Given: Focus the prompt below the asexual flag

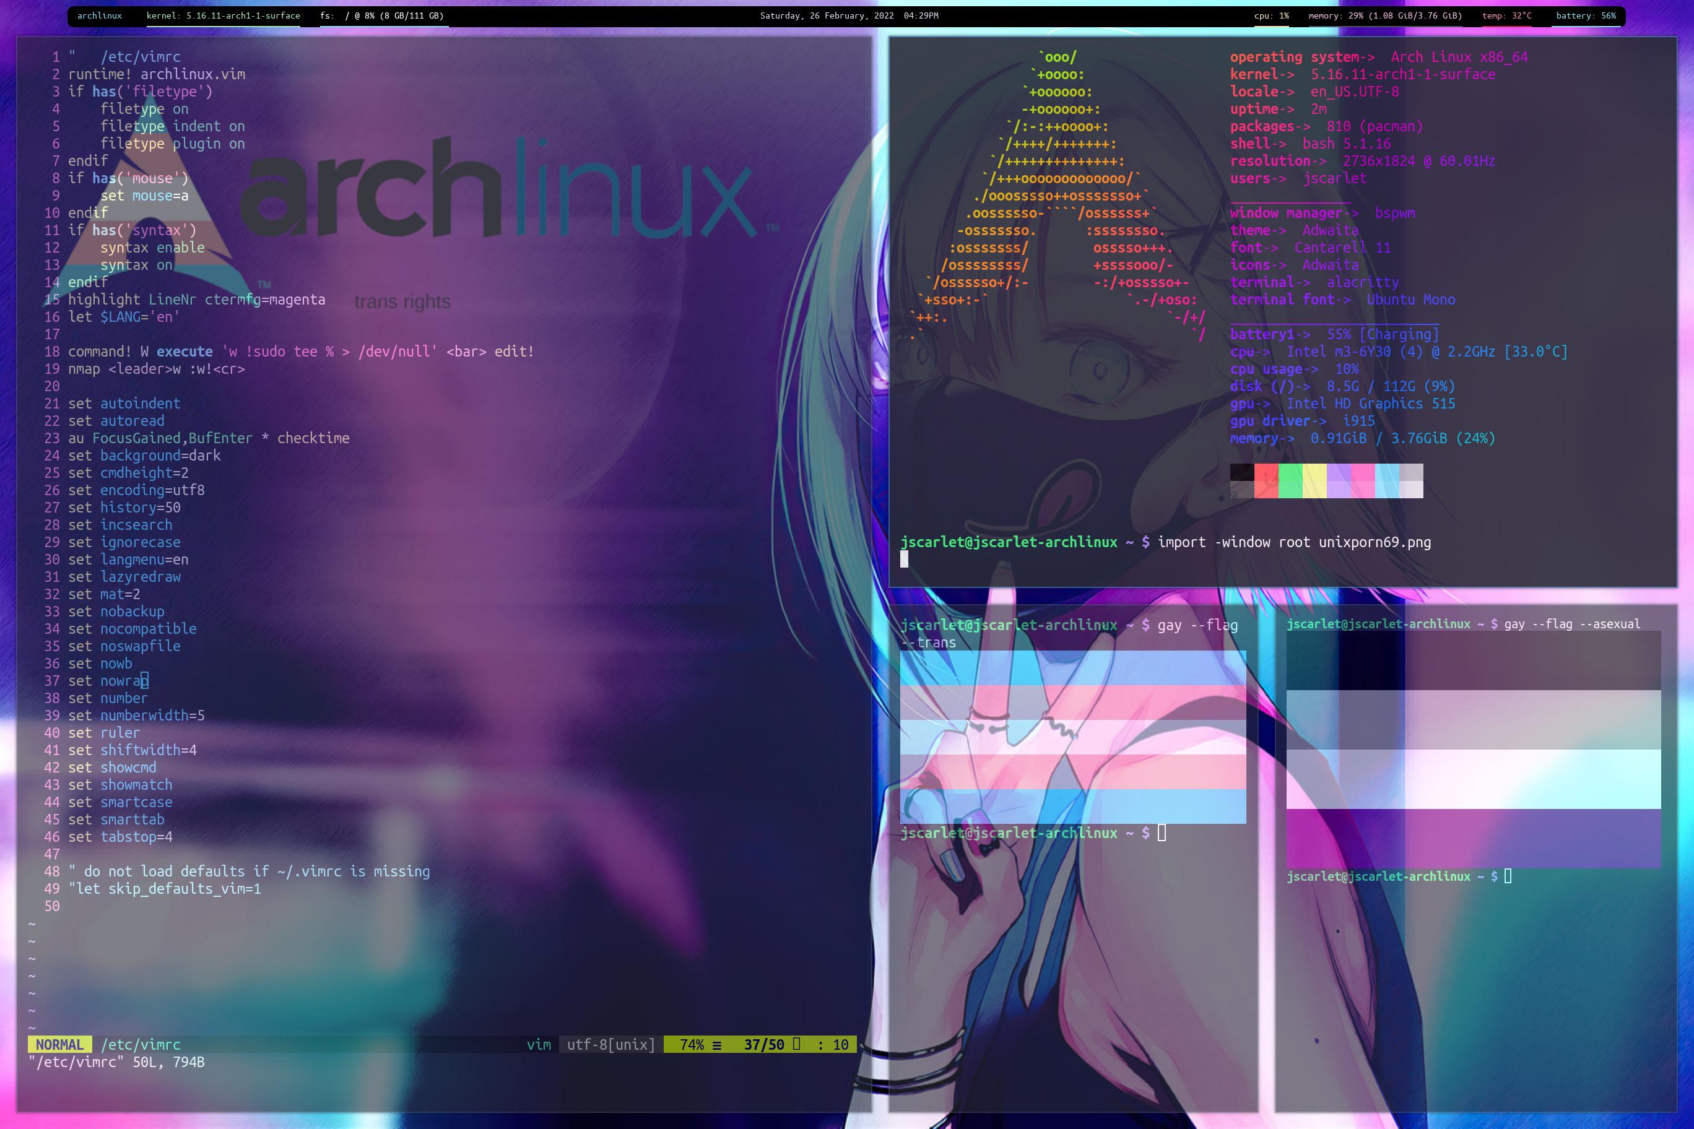Looking at the screenshot, I should pos(1508,876).
